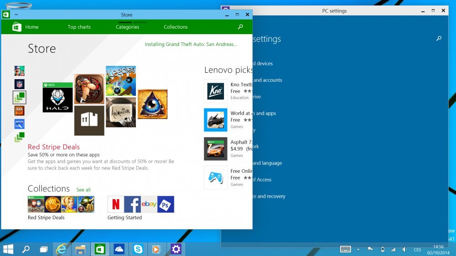Open the Categories tab in Store
456x256 pixels.
pyautogui.click(x=127, y=27)
